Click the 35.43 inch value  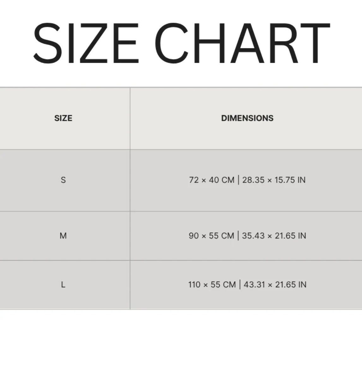click(253, 236)
